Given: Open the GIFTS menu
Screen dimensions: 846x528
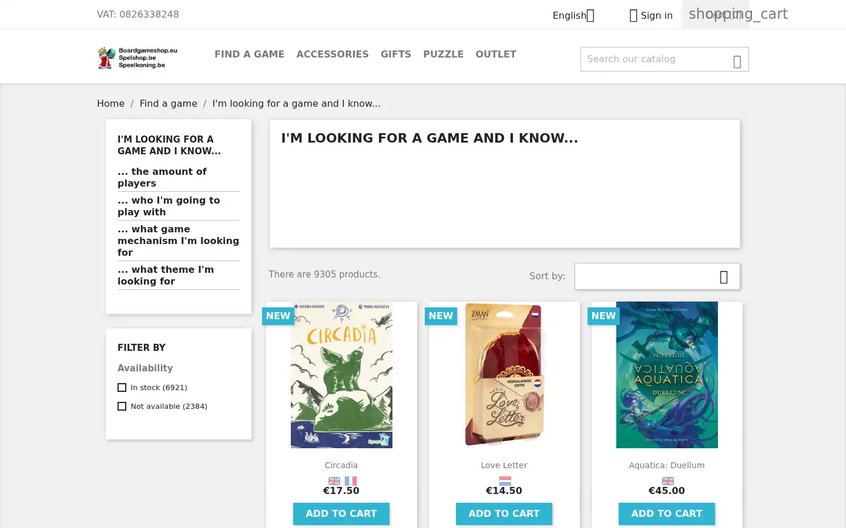Looking at the screenshot, I should tap(396, 54).
